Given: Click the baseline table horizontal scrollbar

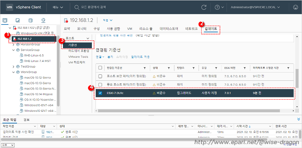Looking at the screenshot, I should coord(189,111).
